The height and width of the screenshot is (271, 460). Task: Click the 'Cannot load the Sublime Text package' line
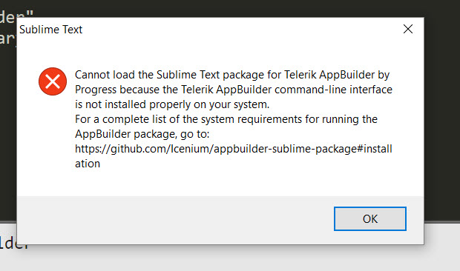(x=232, y=75)
